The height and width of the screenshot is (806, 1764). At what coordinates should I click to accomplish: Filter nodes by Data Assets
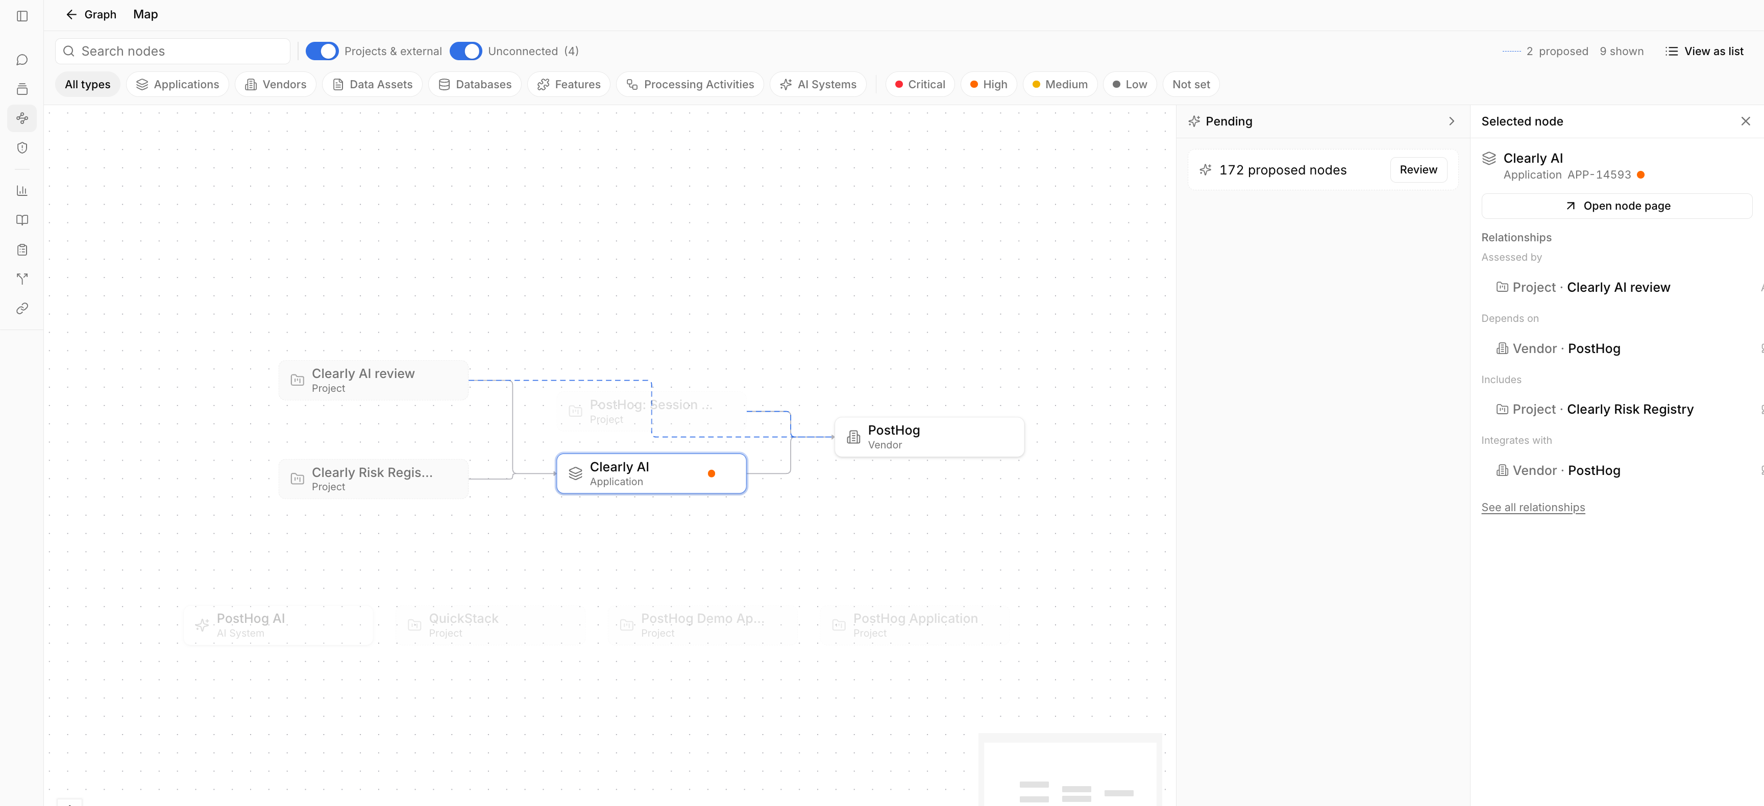point(372,84)
